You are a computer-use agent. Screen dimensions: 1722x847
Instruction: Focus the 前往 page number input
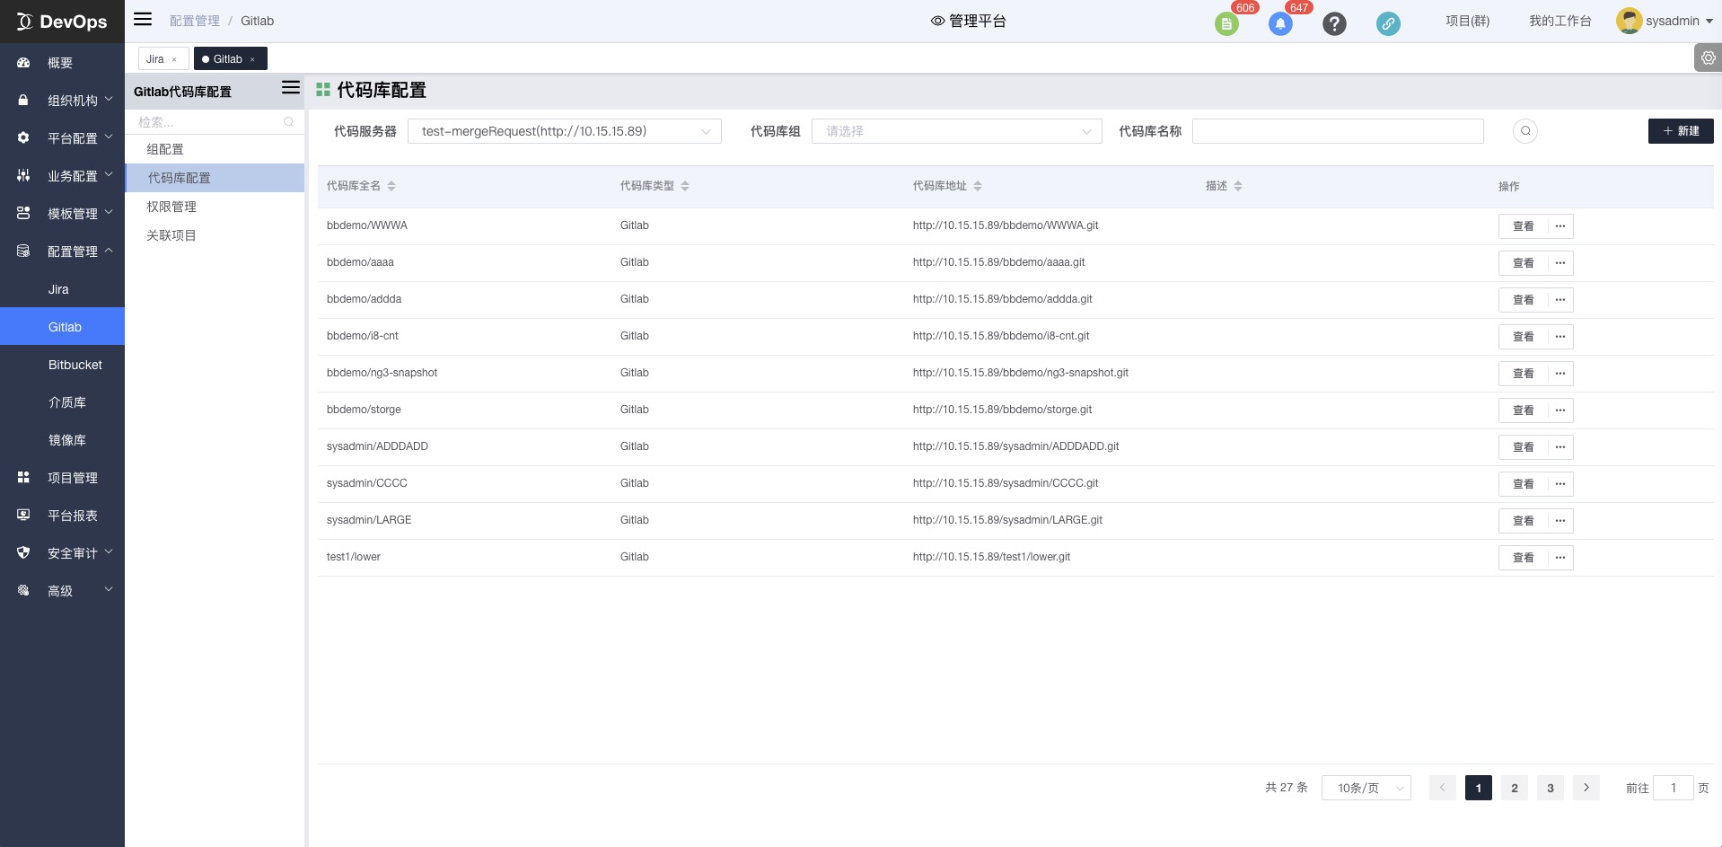[x=1674, y=788]
